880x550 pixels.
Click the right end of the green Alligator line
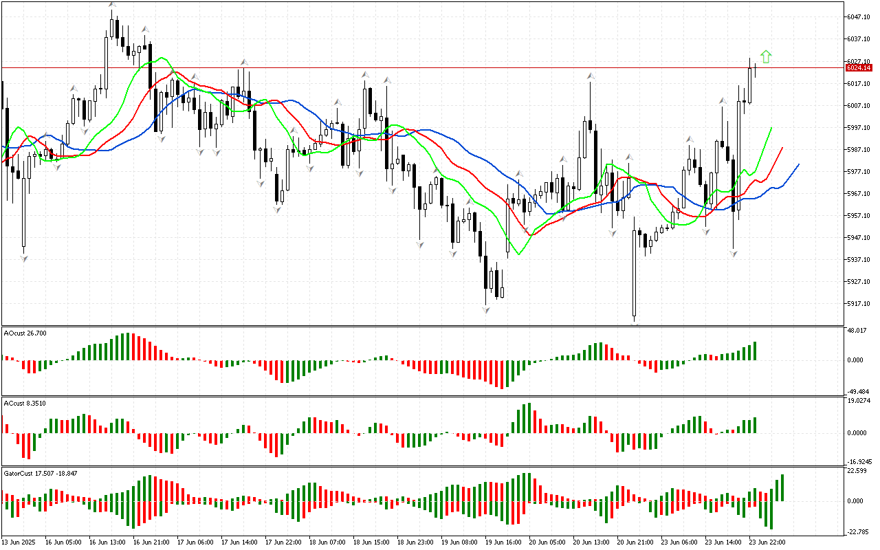pyautogui.click(x=771, y=128)
